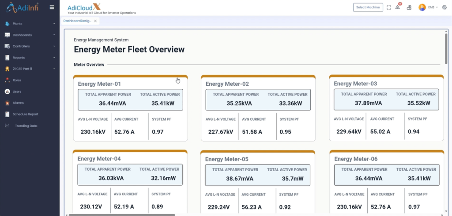The width and height of the screenshot is (452, 216).
Task: Click the Meter Overview section label
Action: click(x=89, y=65)
